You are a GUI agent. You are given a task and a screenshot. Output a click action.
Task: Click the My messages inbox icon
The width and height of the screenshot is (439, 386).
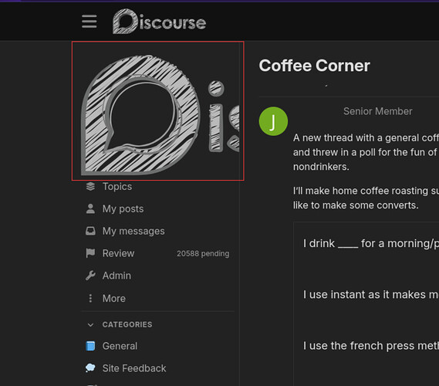(x=90, y=231)
